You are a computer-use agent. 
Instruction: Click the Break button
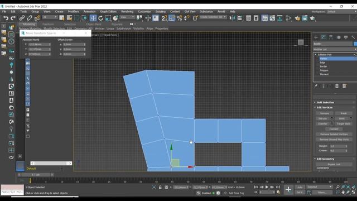point(344,113)
